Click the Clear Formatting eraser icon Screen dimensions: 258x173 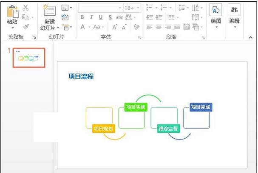137,27
